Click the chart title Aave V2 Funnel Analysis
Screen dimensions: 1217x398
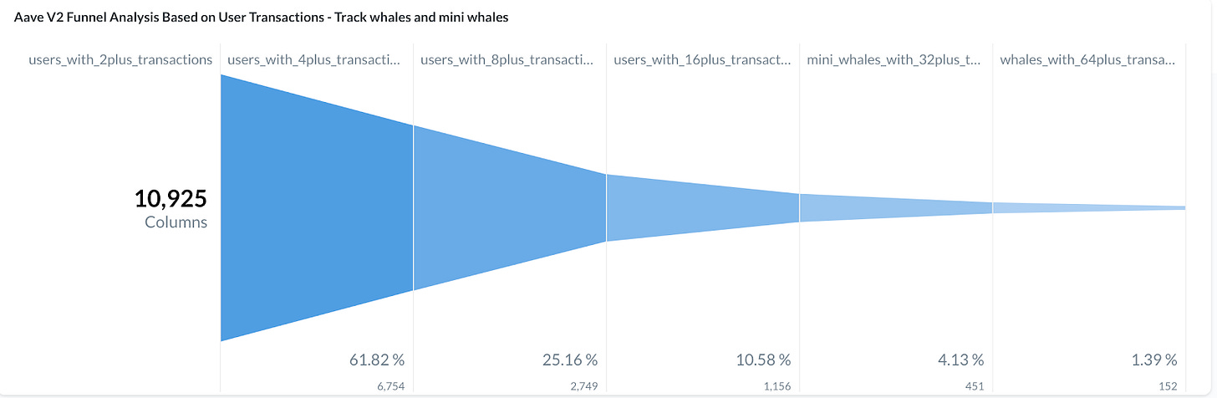pyautogui.click(x=262, y=17)
